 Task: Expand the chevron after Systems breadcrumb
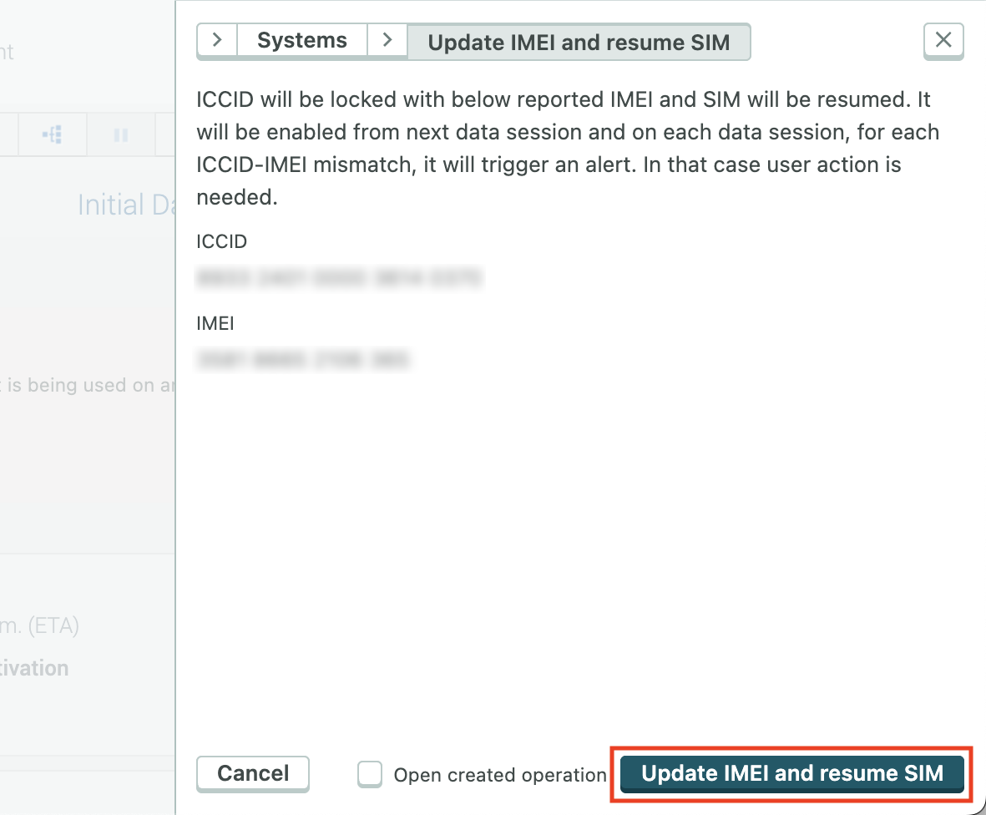click(x=387, y=40)
